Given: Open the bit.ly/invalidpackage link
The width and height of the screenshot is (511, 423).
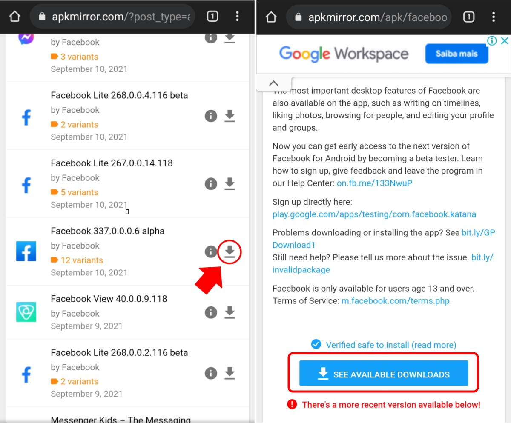Looking at the screenshot, I should click(301, 270).
